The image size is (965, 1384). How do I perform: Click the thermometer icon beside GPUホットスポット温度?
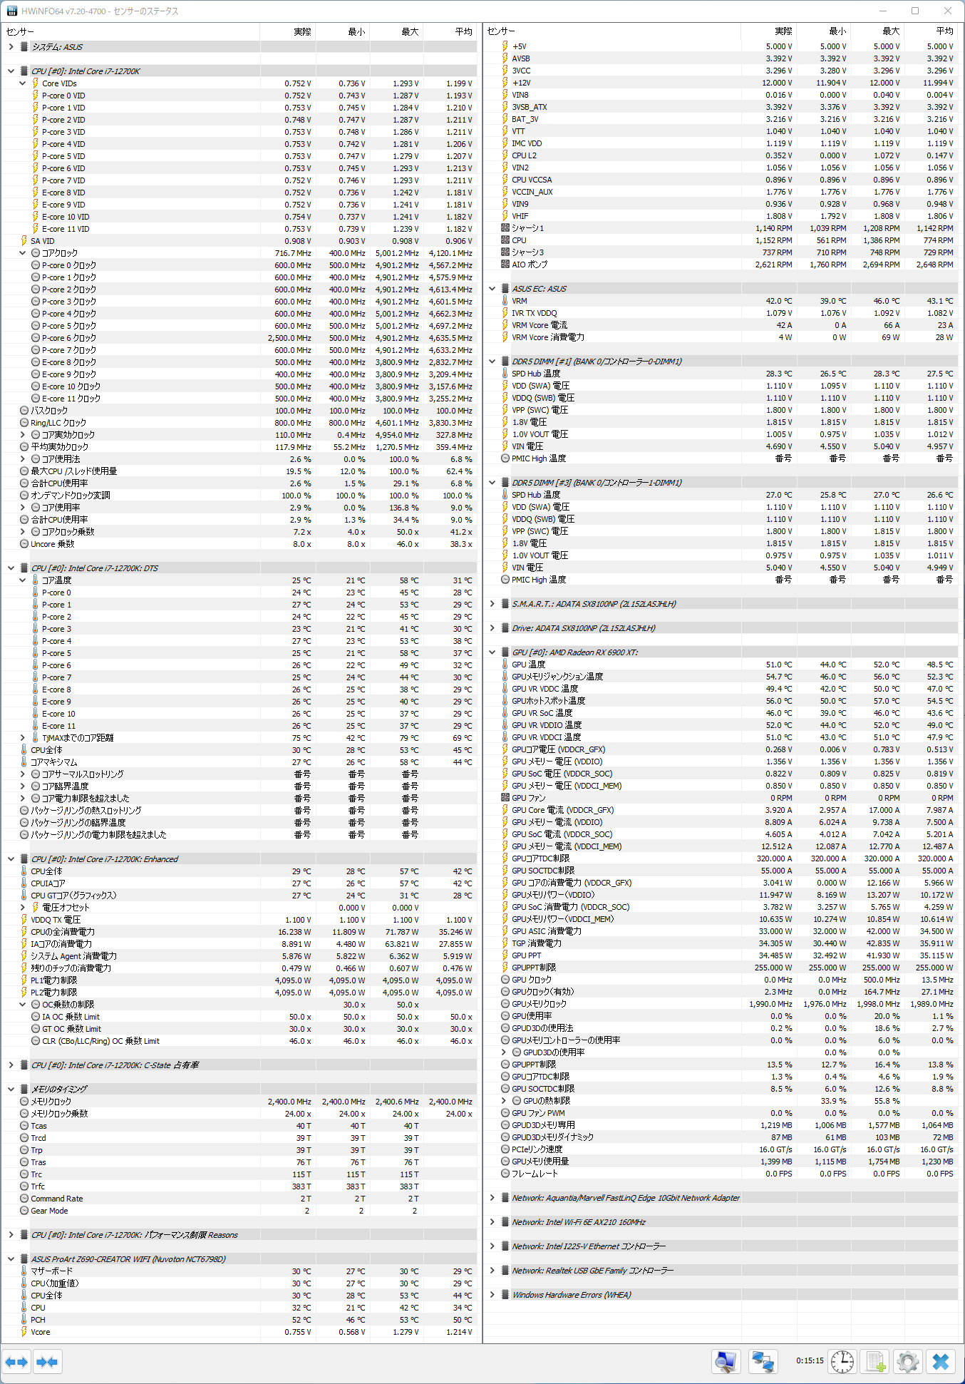pyautogui.click(x=505, y=701)
